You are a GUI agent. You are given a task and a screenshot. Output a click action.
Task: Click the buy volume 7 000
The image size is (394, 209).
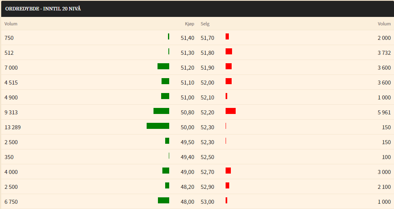click(x=11, y=68)
